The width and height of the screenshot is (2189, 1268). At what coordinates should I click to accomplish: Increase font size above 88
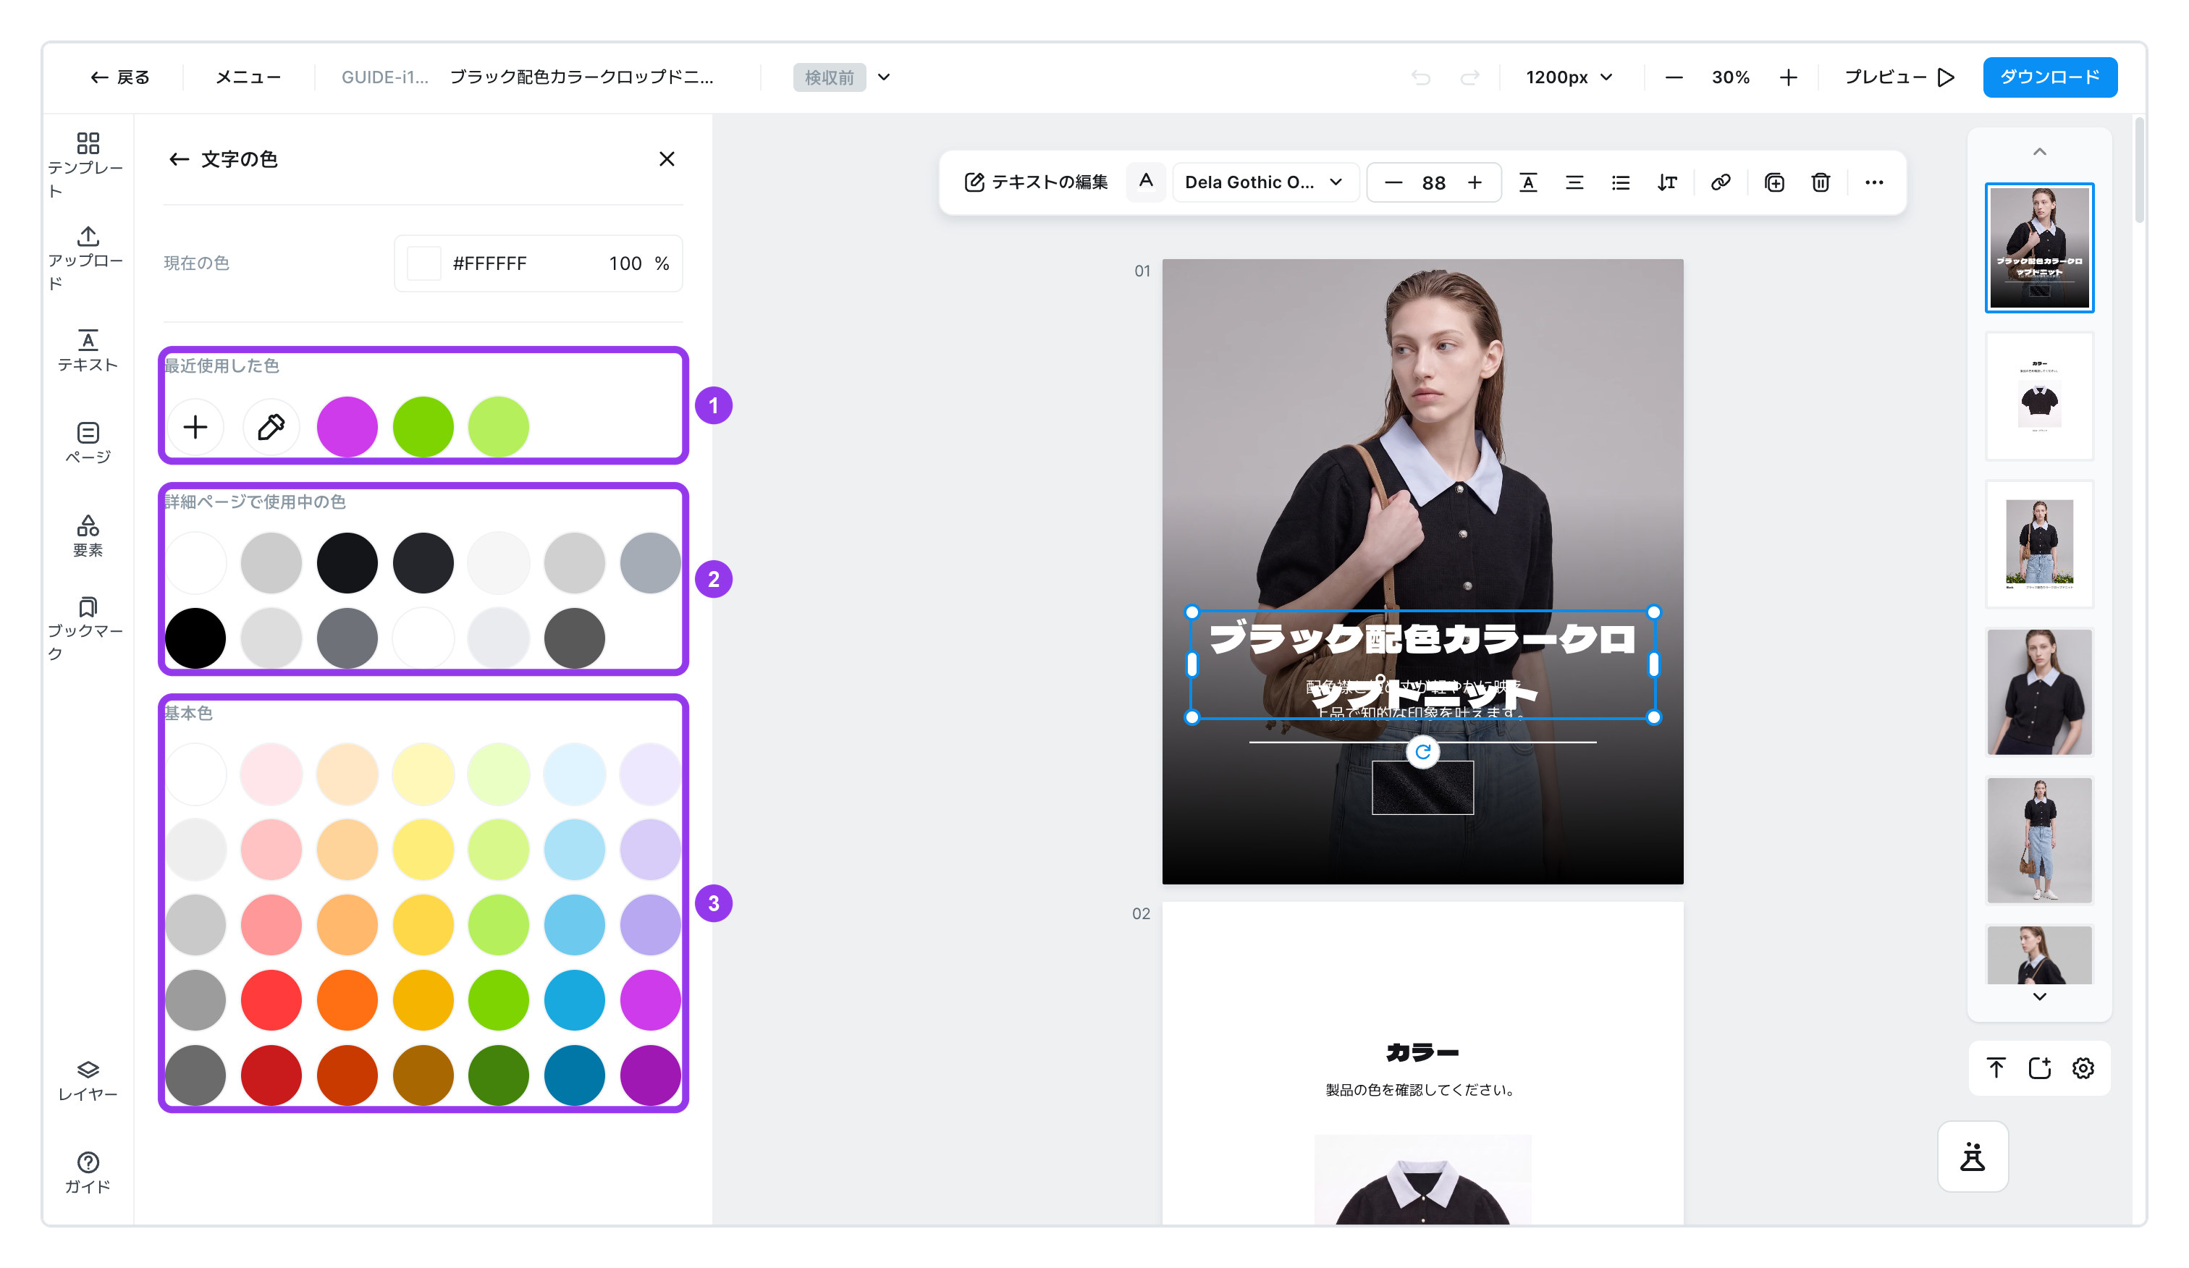click(1474, 182)
